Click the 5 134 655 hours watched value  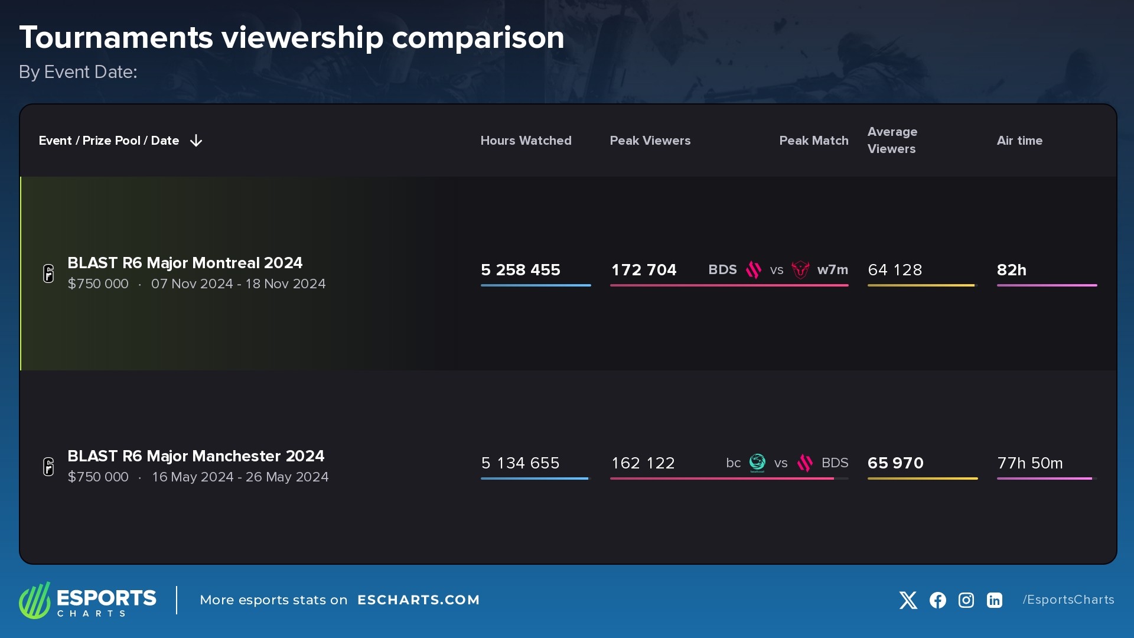(520, 463)
